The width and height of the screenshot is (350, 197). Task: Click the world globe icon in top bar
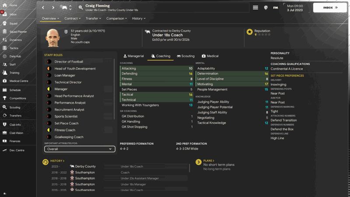pos(266,7)
